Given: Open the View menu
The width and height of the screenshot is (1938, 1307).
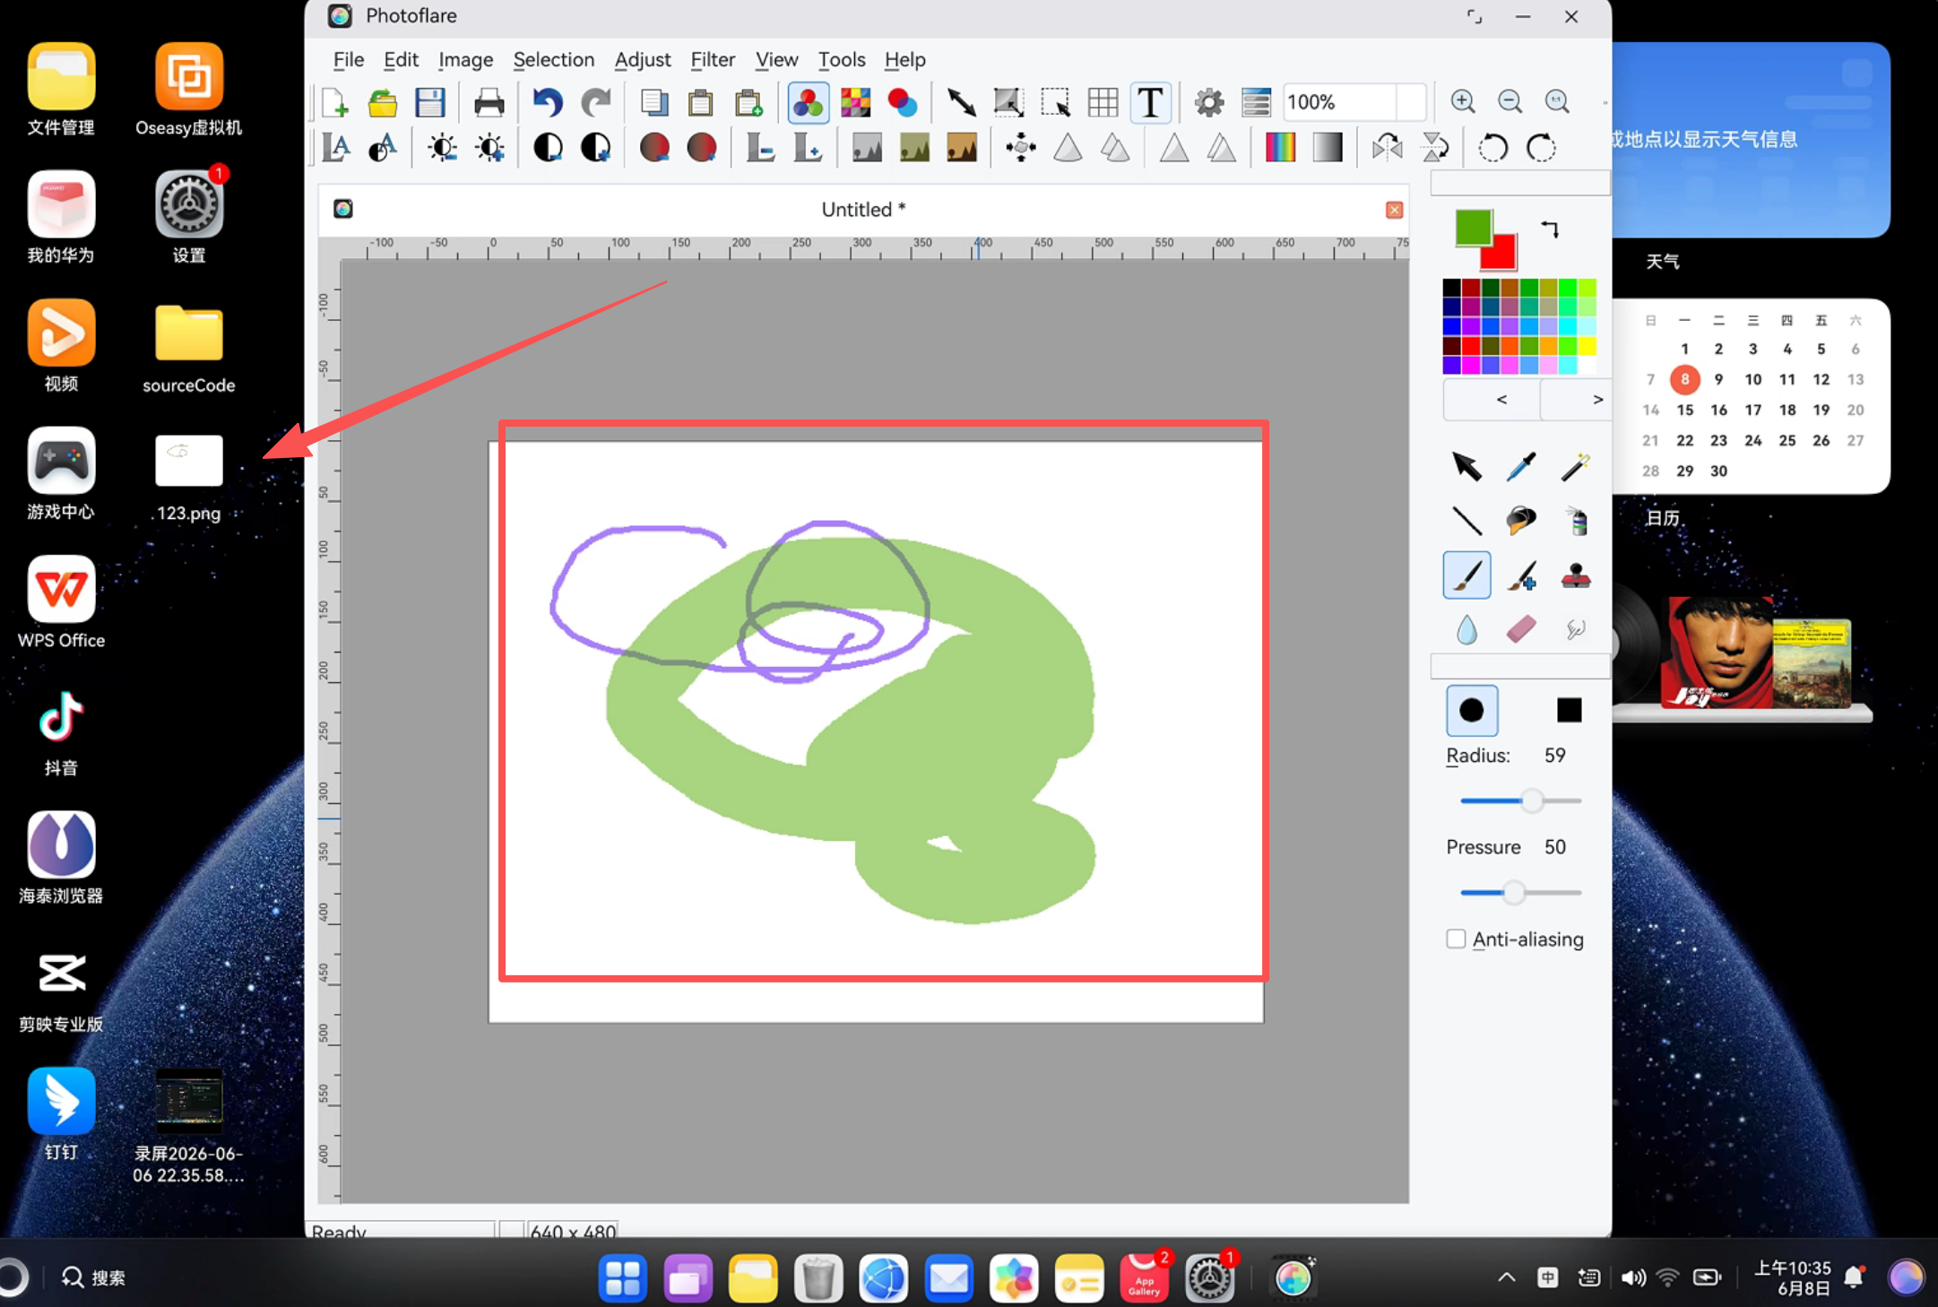Looking at the screenshot, I should [776, 60].
